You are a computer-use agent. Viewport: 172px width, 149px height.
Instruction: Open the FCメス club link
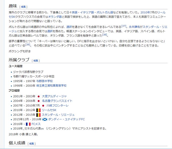[36, 124]
